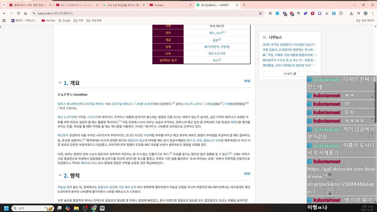
Task: Open Task View on the taskbar
Action: click(59, 208)
